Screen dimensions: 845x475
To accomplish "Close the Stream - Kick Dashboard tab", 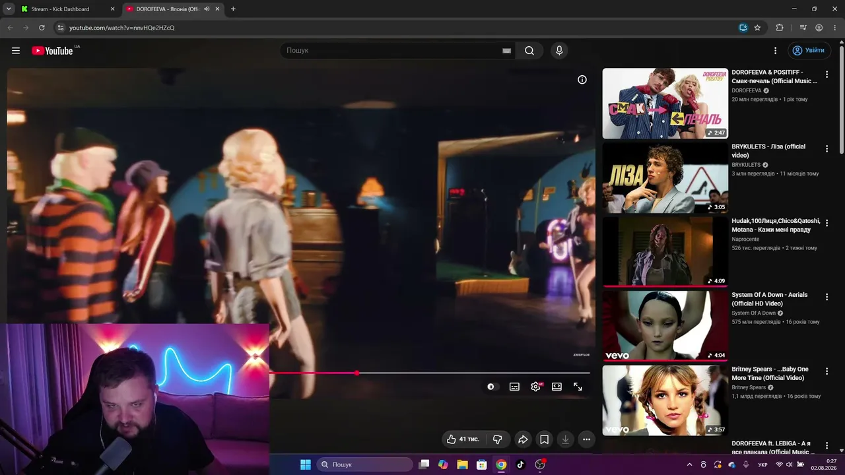I will [x=112, y=9].
